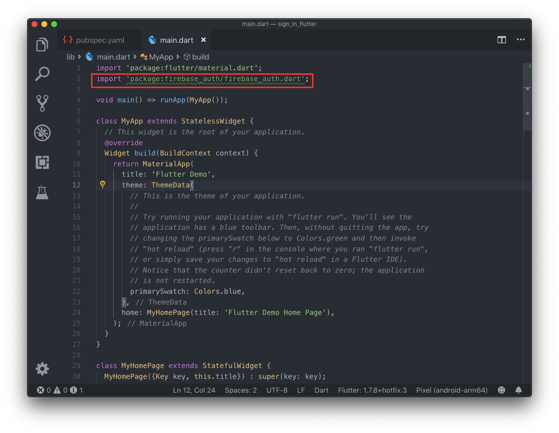Click MyApp in the breadcrumb
Image resolution: width=559 pixels, height=433 pixels.
161,57
